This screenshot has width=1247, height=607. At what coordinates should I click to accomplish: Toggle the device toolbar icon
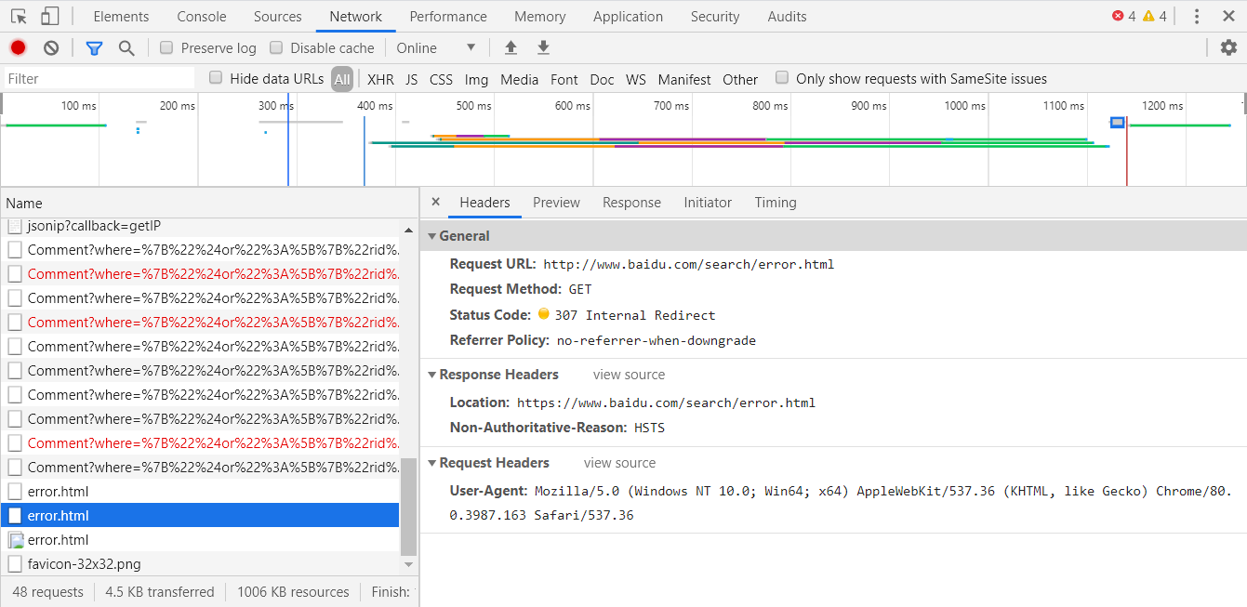(x=49, y=17)
